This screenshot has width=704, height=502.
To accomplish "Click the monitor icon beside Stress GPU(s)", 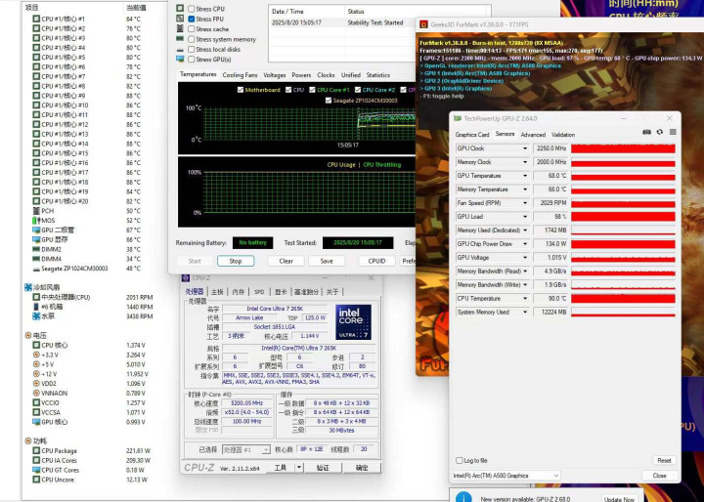I will 180,59.
